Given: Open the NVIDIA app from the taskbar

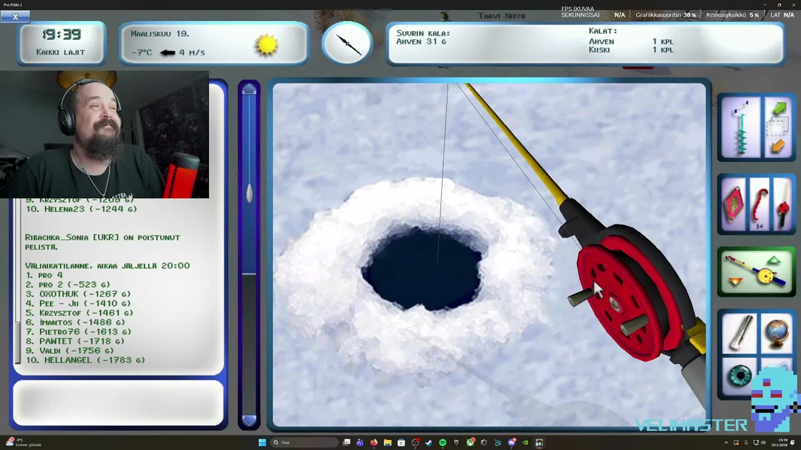Looking at the screenshot, I should click(x=525, y=442).
